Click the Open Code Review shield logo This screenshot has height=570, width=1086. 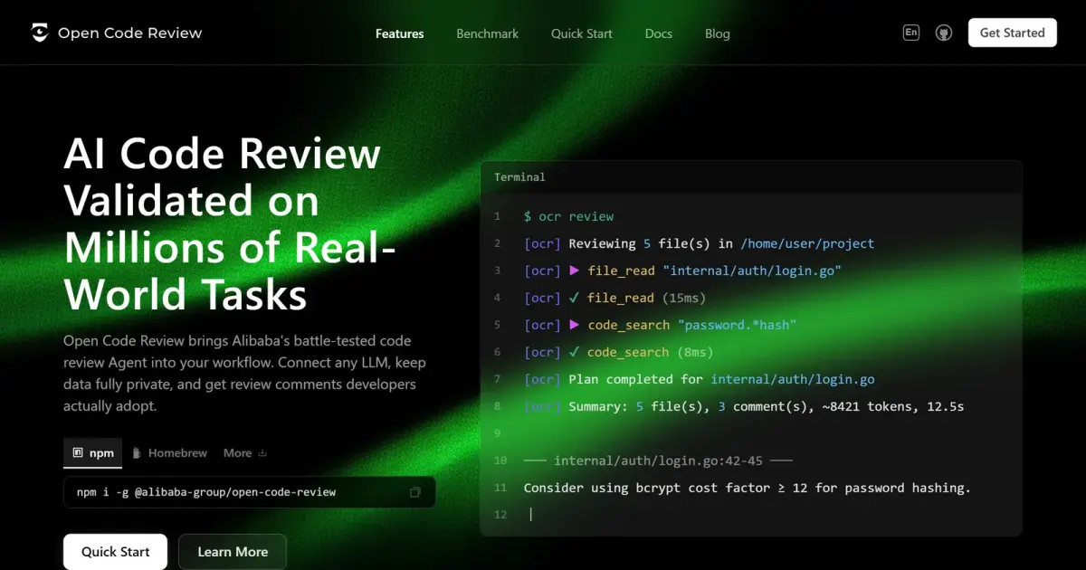pyautogui.click(x=39, y=33)
